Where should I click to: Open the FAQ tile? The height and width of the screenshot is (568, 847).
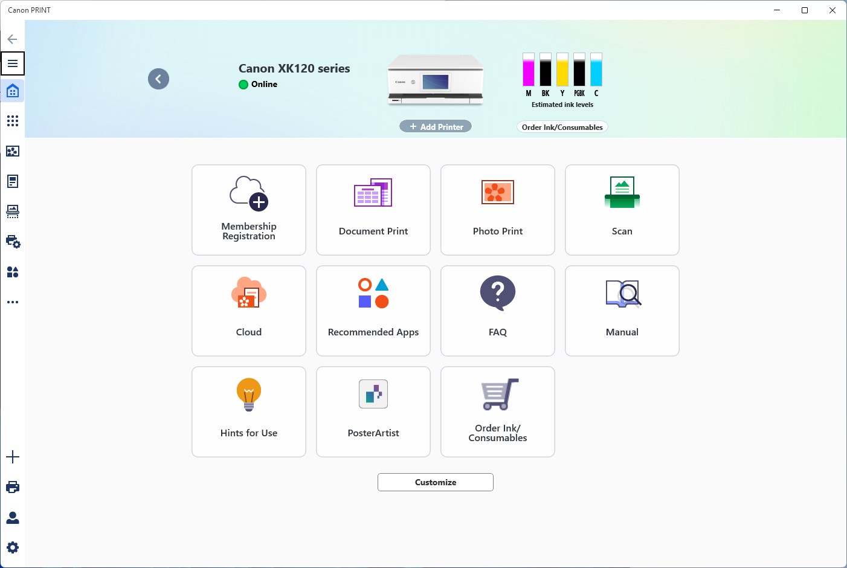point(497,311)
